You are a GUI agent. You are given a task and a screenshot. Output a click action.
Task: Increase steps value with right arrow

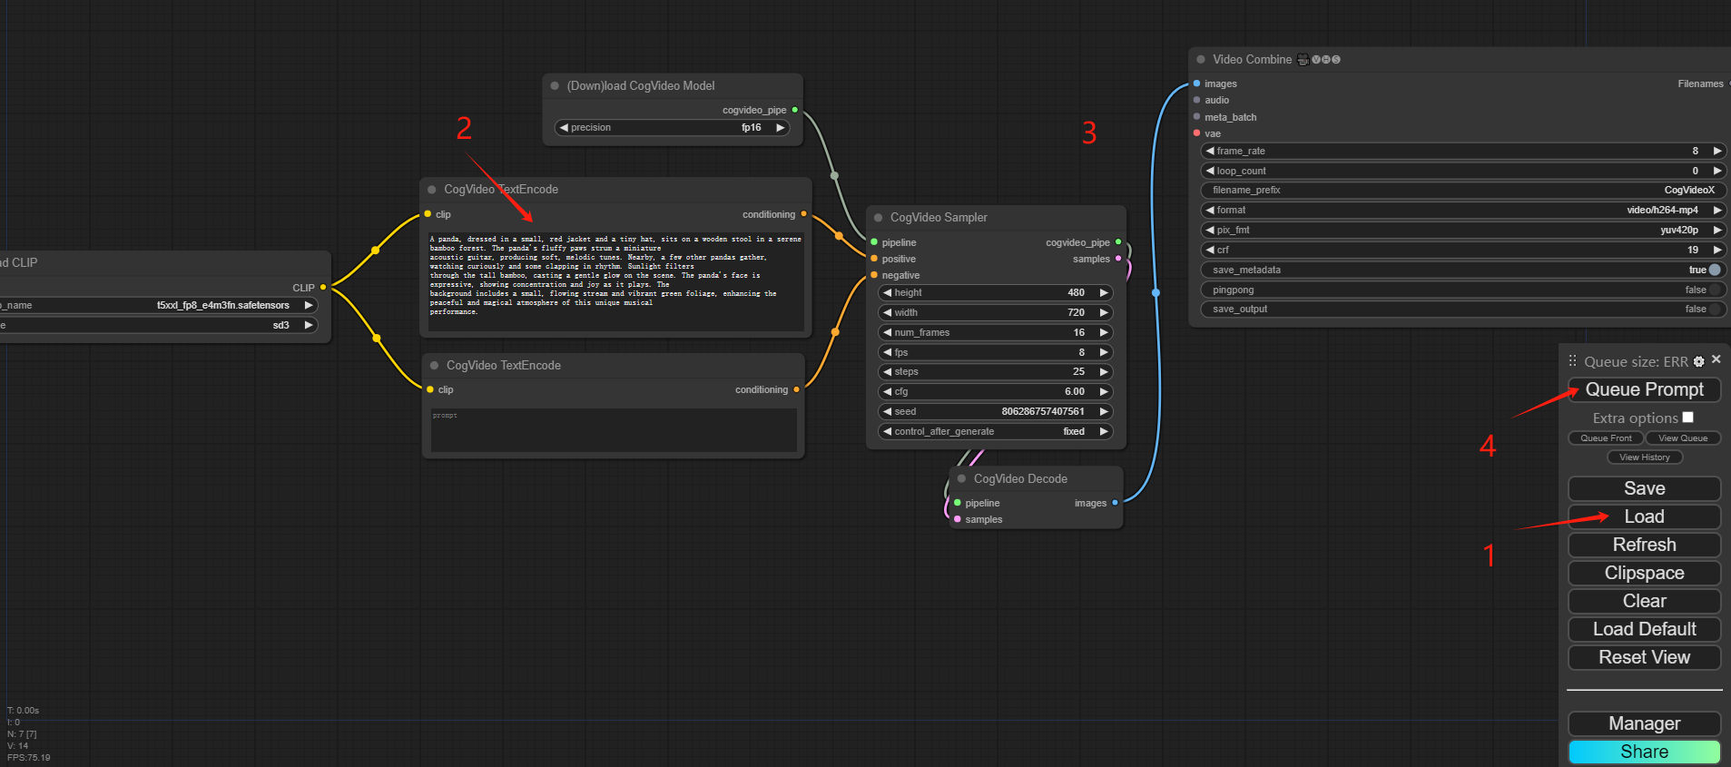click(x=1104, y=372)
